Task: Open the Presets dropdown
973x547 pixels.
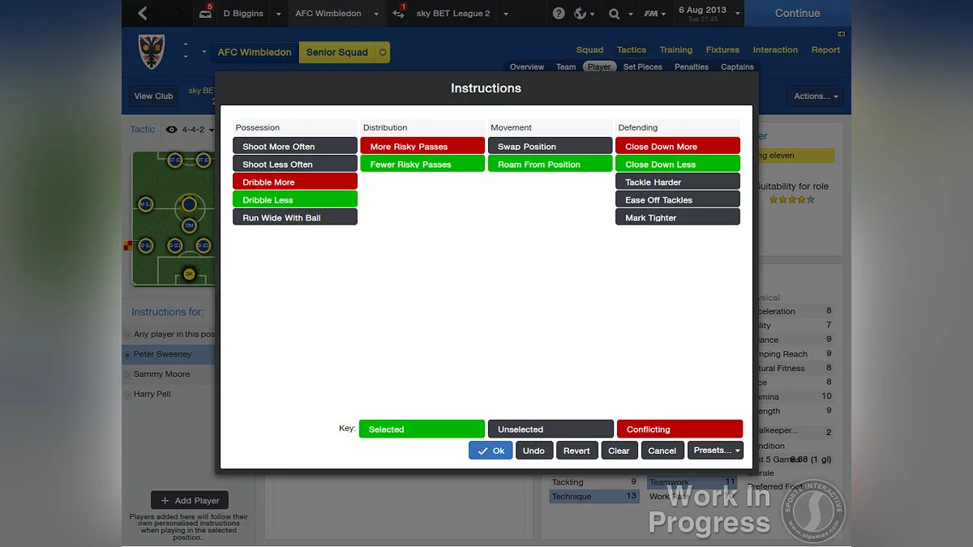Action: pyautogui.click(x=715, y=451)
